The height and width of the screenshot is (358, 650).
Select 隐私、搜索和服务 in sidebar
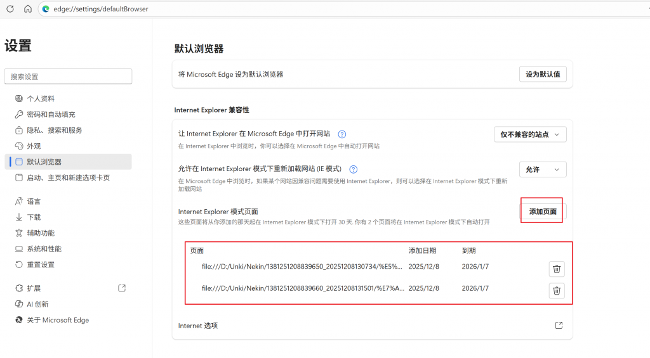coord(54,131)
